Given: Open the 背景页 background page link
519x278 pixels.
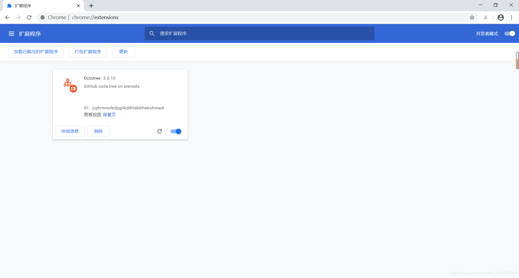Looking at the screenshot, I should coord(109,115).
